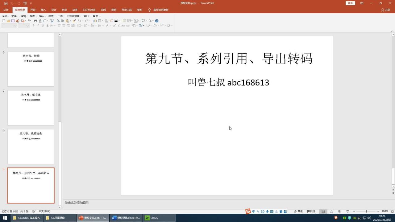Image resolution: width=395 pixels, height=222 pixels.
Task: Toggle bold formatting
Action: (33, 25)
